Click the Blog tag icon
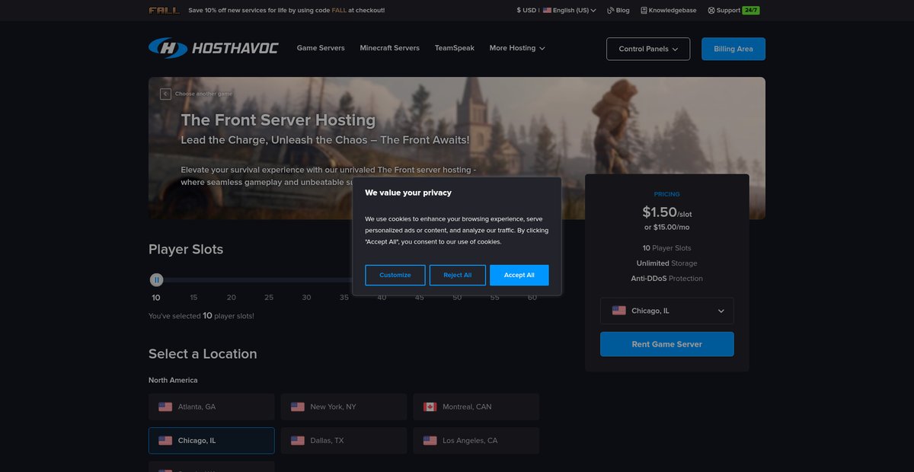The width and height of the screenshot is (914, 472). coord(610,11)
